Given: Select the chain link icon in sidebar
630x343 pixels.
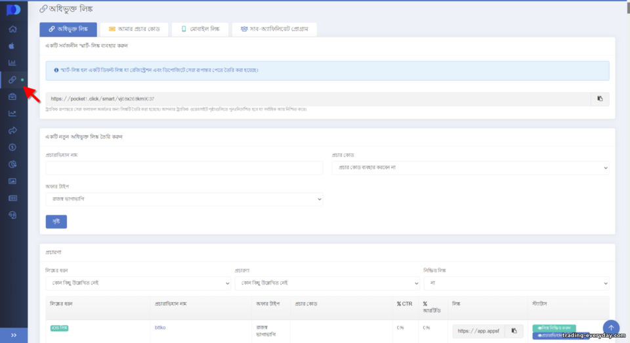Looking at the screenshot, I should tap(12, 80).
